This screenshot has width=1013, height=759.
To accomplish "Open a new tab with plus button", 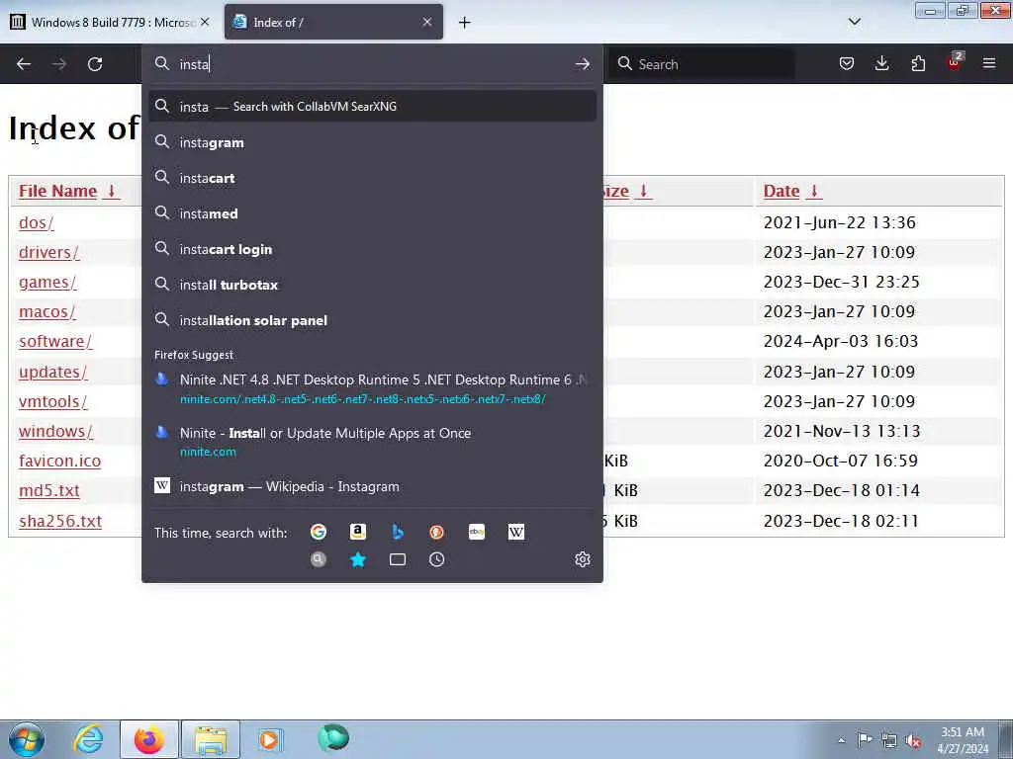I will [x=465, y=23].
